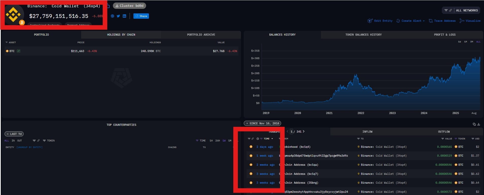Image resolution: width=484 pixels, height=195 pixels.
Task: Open the Twitter profile icon
Action: pos(118,16)
